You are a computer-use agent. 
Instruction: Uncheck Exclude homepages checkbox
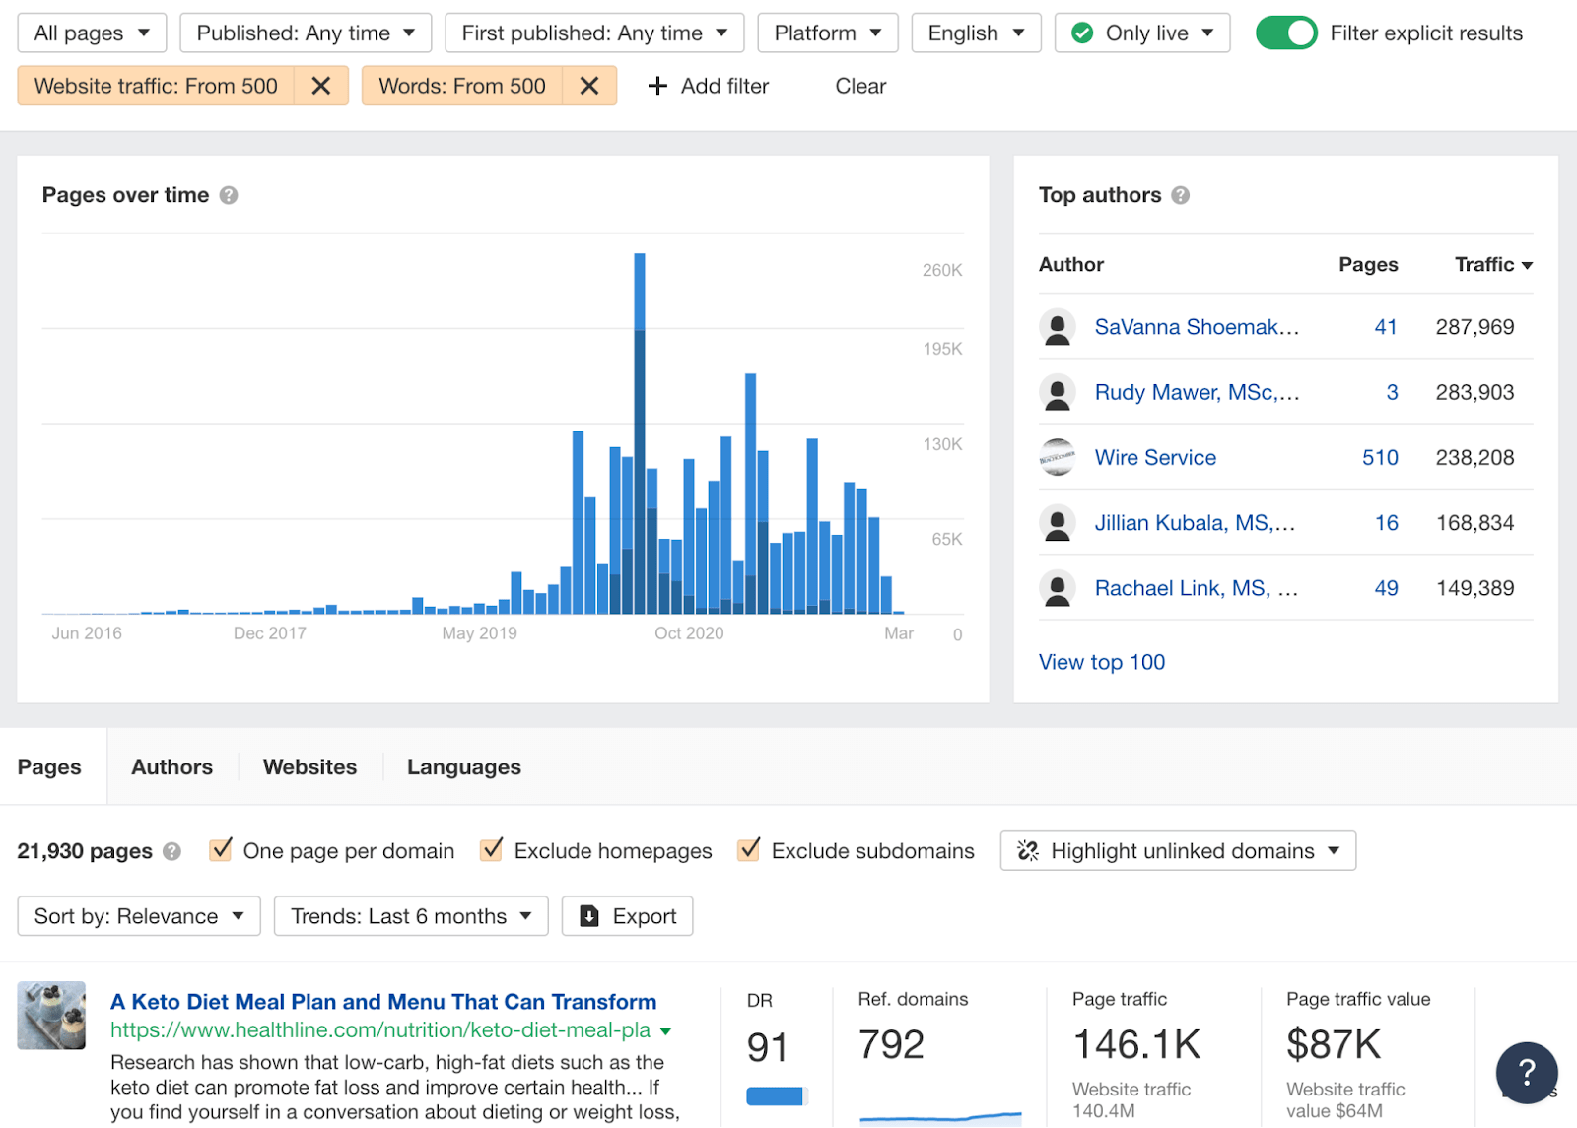(x=491, y=850)
